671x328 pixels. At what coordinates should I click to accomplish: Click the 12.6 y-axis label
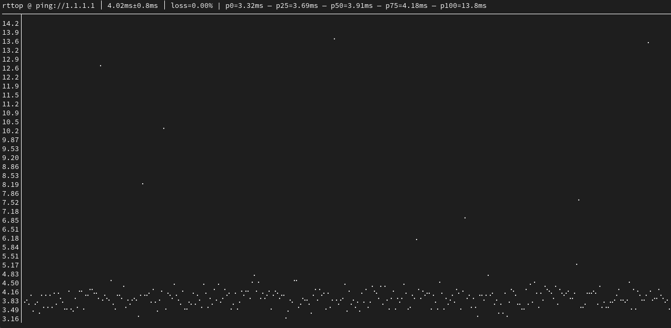click(11, 68)
